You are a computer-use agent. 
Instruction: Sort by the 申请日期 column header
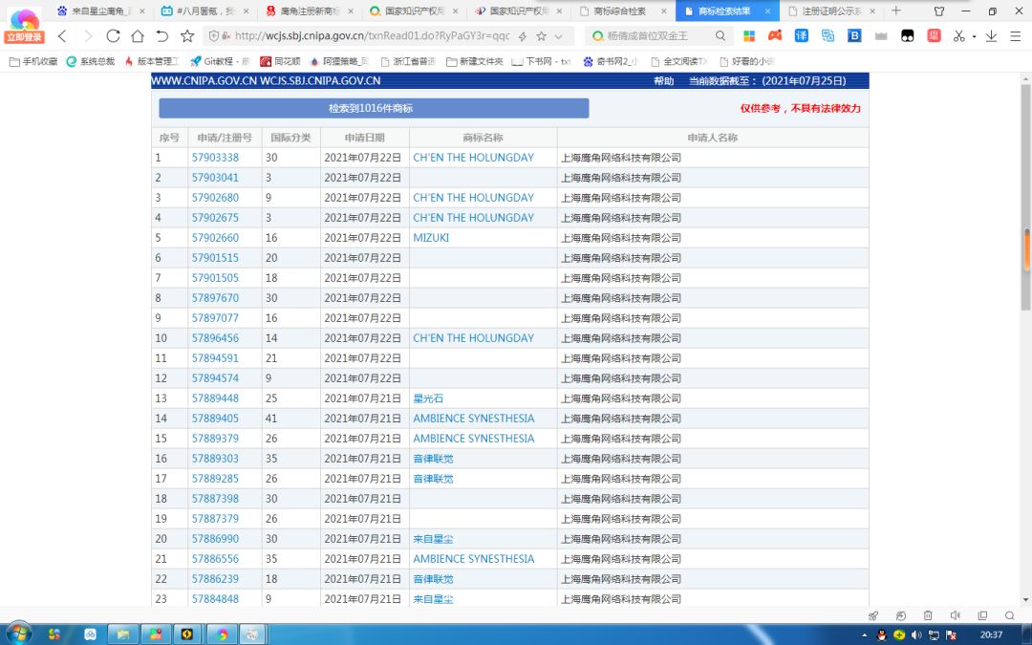tap(365, 138)
